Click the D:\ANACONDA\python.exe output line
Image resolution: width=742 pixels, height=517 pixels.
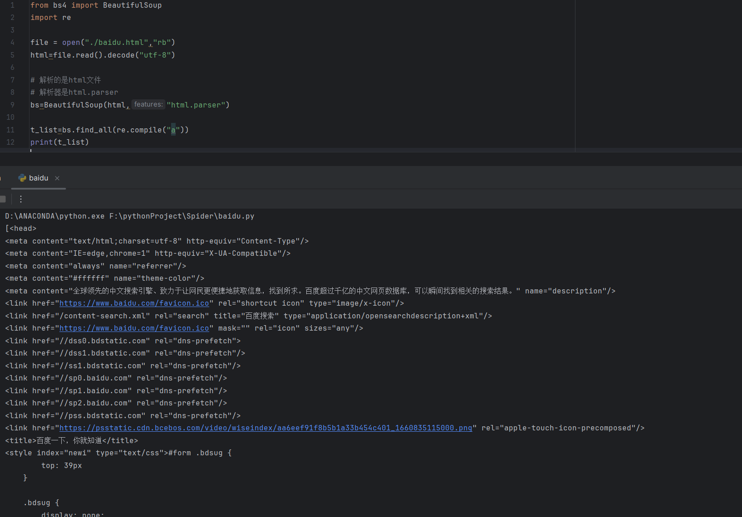[x=130, y=216]
